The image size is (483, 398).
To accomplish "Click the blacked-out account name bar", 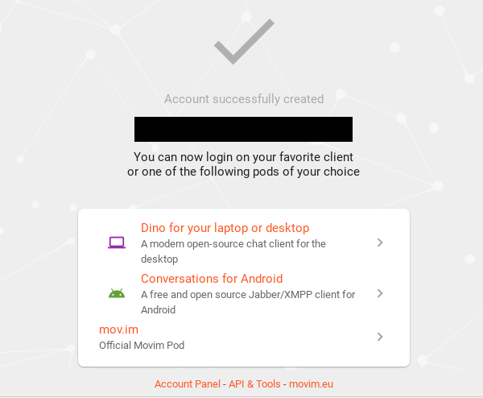I will click(x=243, y=129).
